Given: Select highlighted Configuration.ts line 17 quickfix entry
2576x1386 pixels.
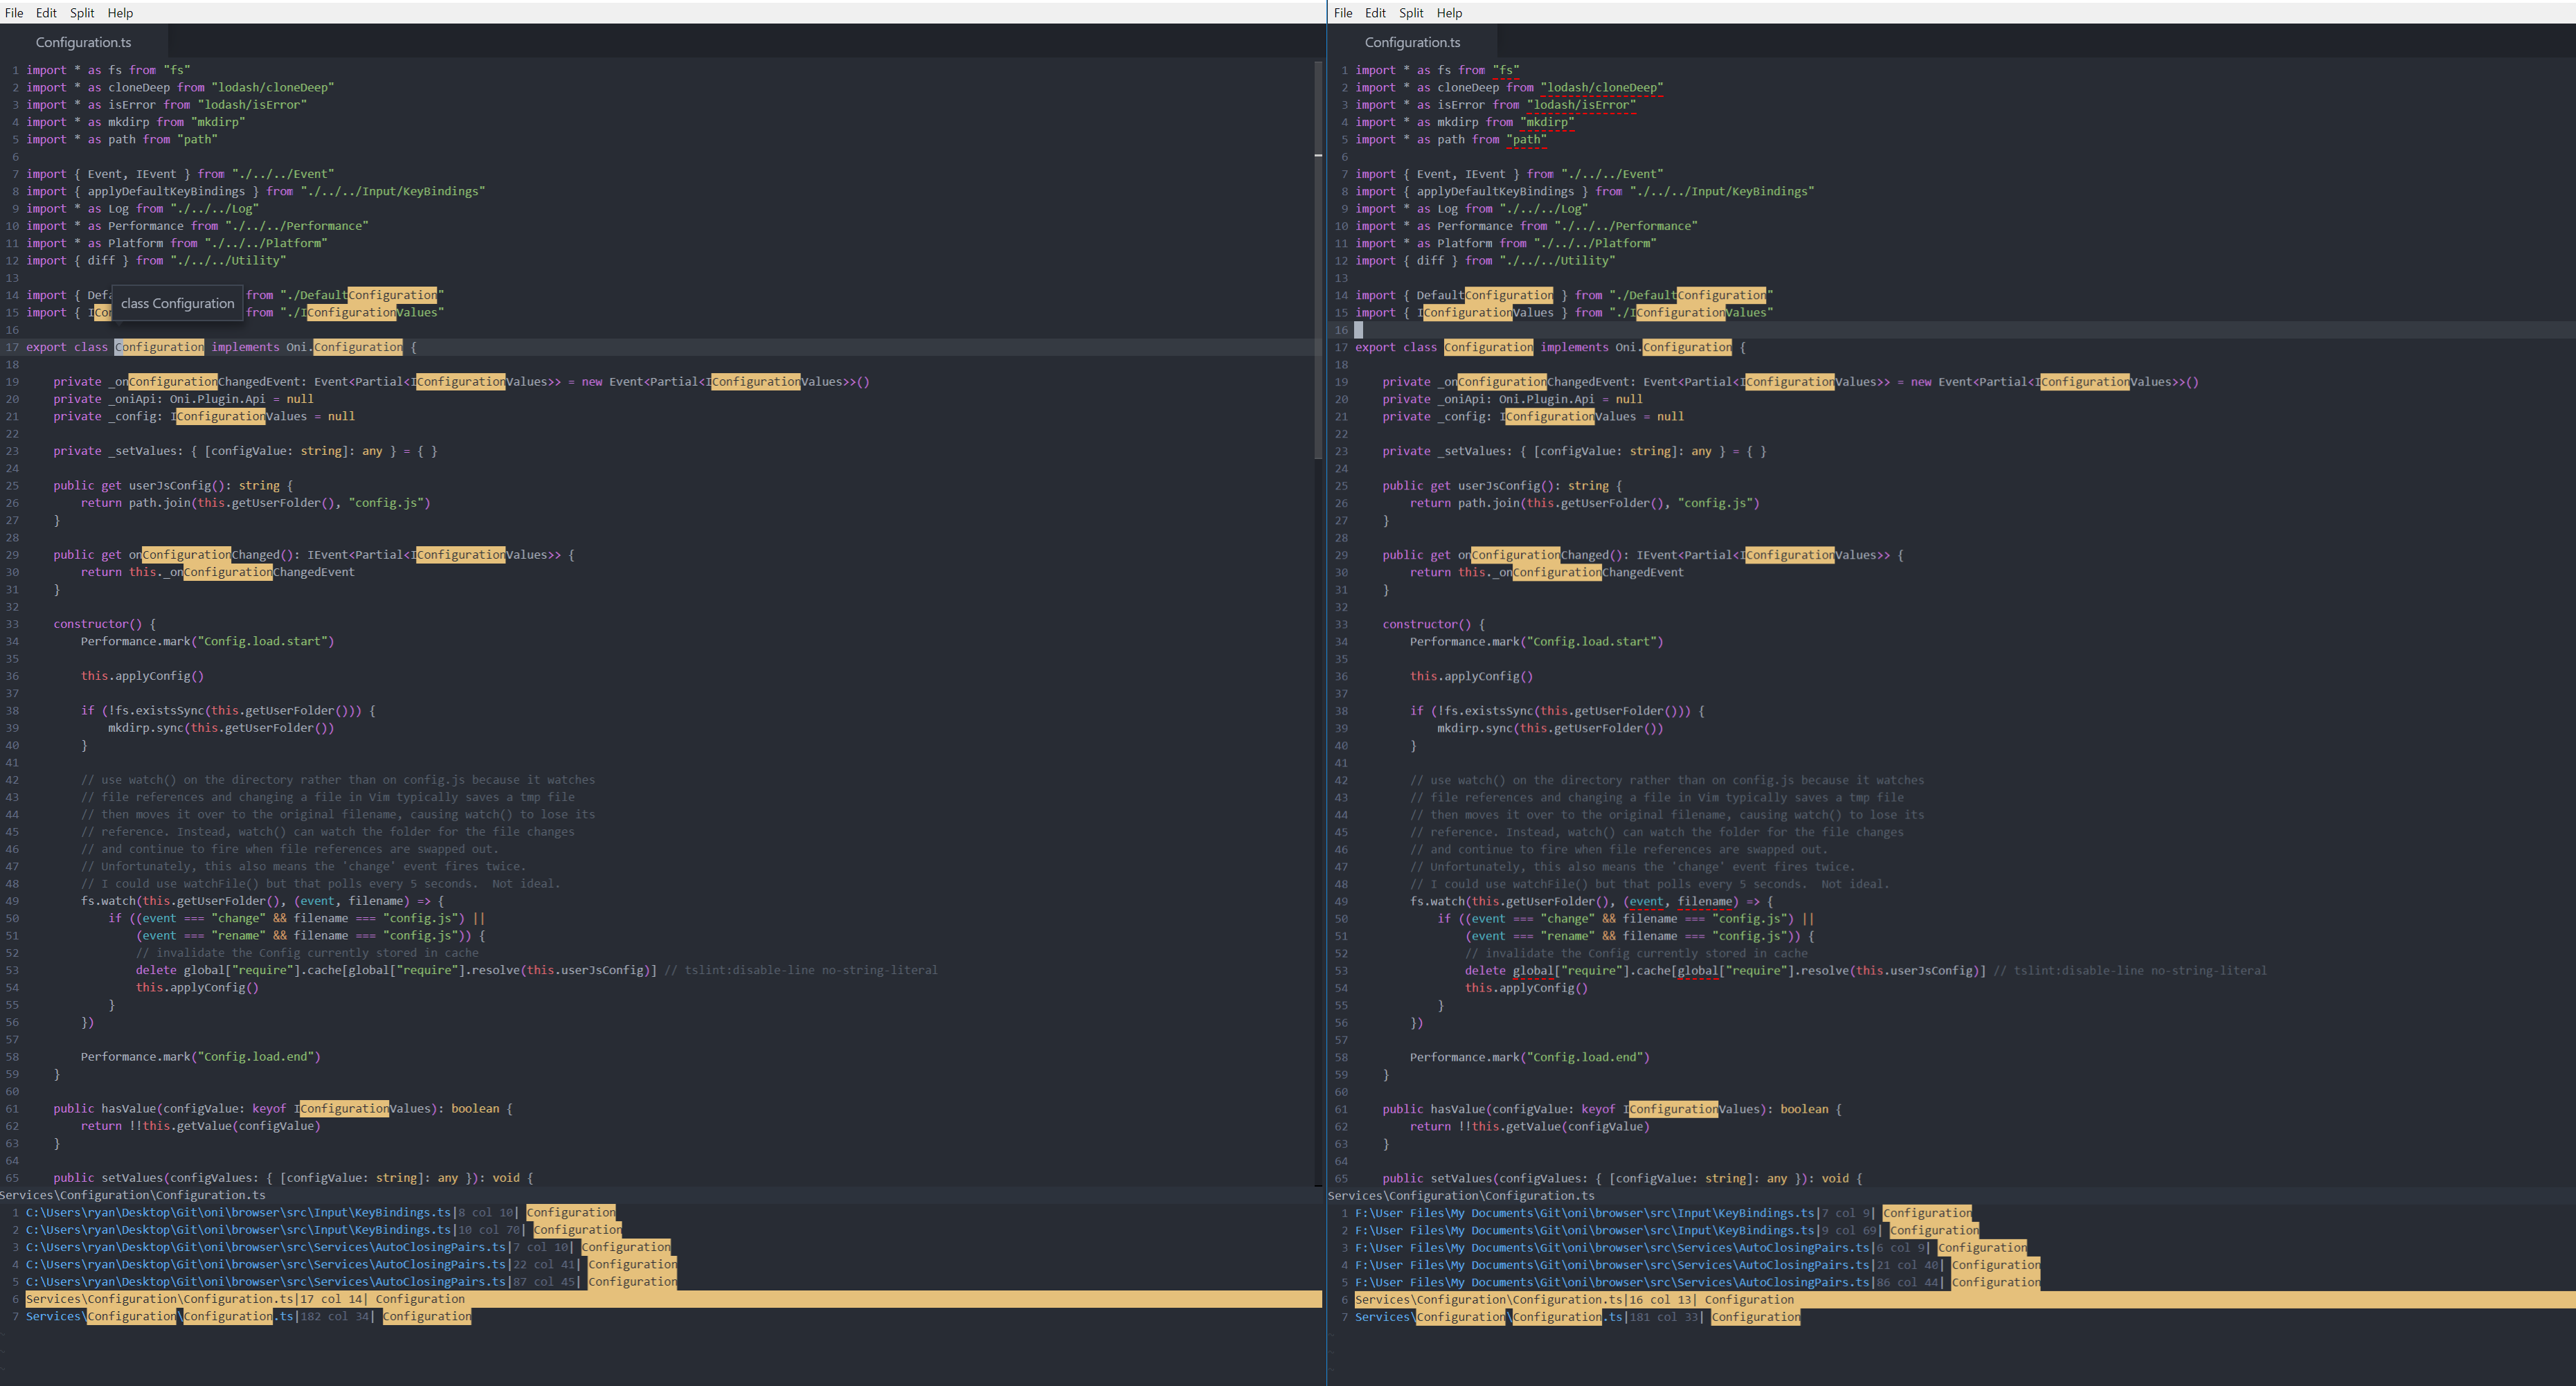Looking at the screenshot, I should click(x=245, y=1299).
